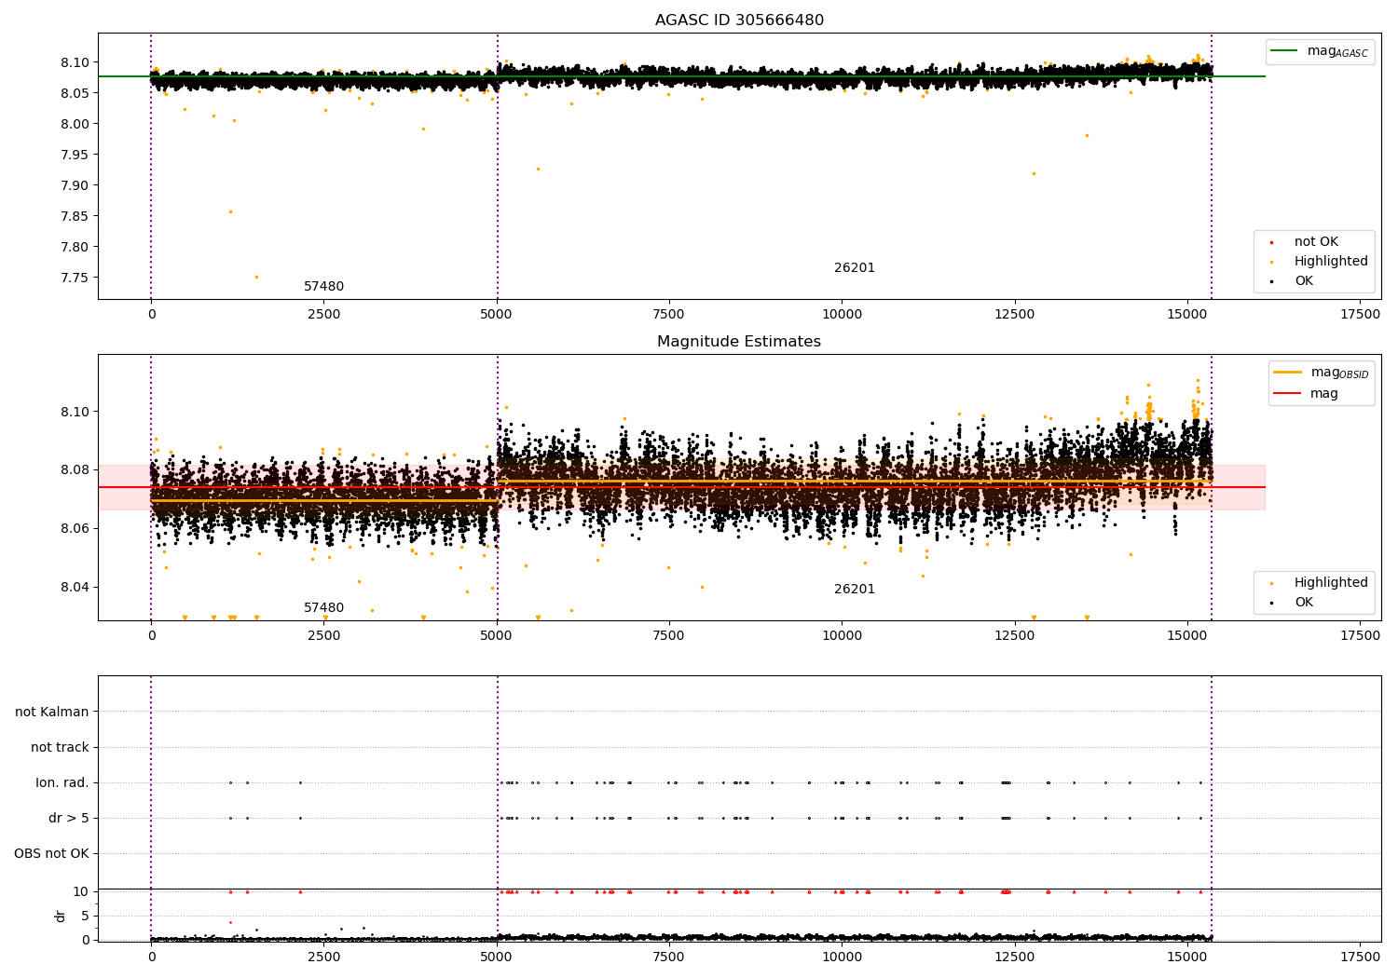Click the "26201" label in Magnitude Estimates plot
This screenshot has width=1398, height=978.
click(x=855, y=590)
